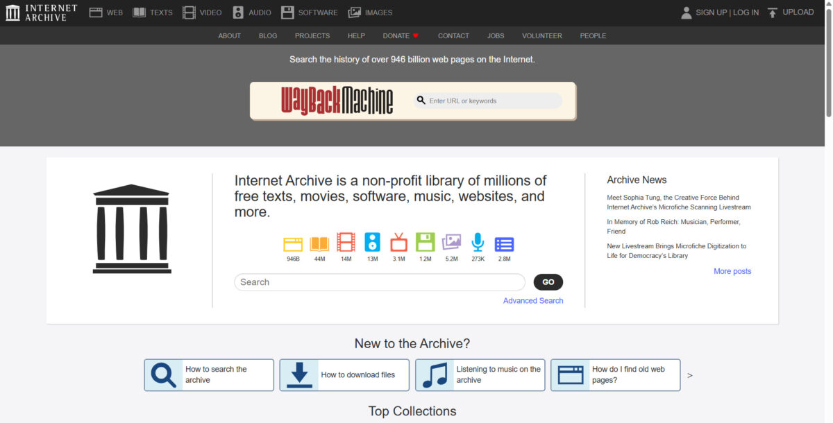
Task: Open the Blog menu item
Action: 268,35
